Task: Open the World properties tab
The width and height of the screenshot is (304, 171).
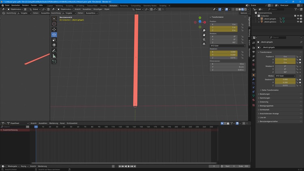Action: pos(254,65)
